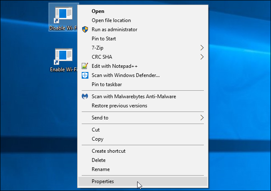Open the CRC SHA menu entry
Screen dimensions: 271x191
[143, 57]
